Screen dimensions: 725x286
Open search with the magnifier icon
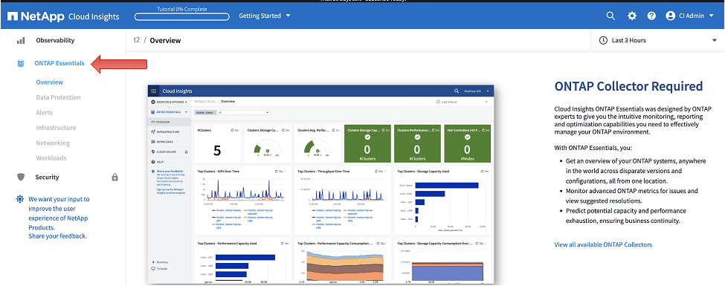(x=610, y=16)
